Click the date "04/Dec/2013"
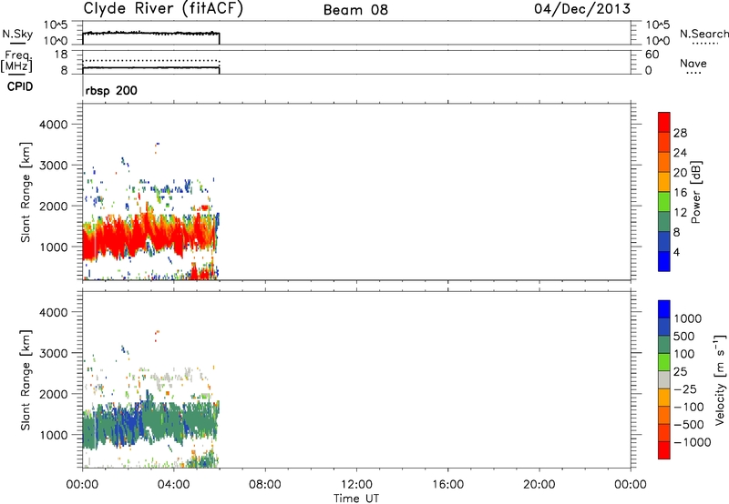The width and height of the screenshot is (729, 504). pos(582,9)
